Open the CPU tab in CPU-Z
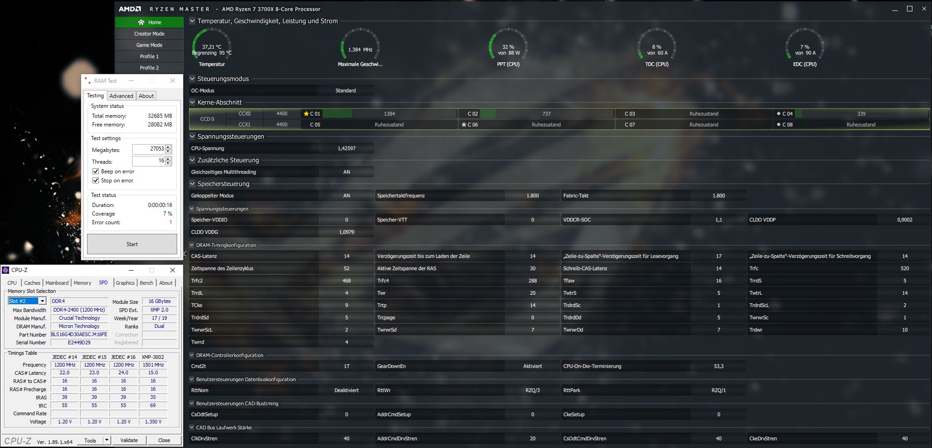The image size is (932, 448). point(12,283)
